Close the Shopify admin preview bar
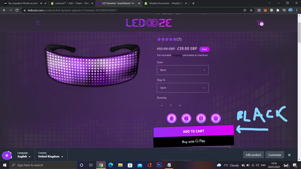This screenshot has width=301, height=169. click(x=289, y=155)
